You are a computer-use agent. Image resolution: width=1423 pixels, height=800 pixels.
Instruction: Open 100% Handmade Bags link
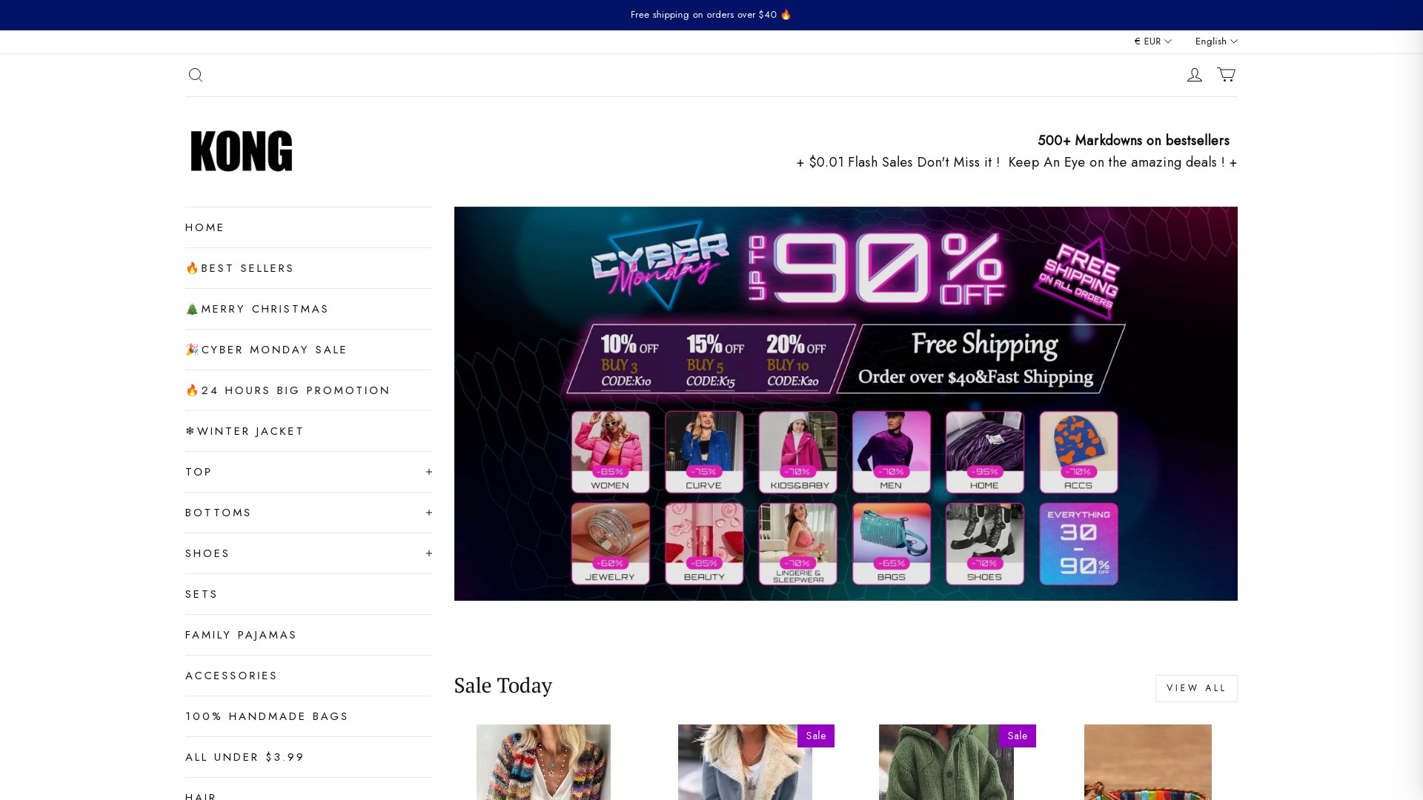click(x=308, y=716)
